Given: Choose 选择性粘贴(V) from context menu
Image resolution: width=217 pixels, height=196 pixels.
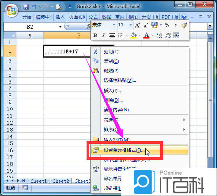Looking at the screenshot, I should click(x=120, y=80).
